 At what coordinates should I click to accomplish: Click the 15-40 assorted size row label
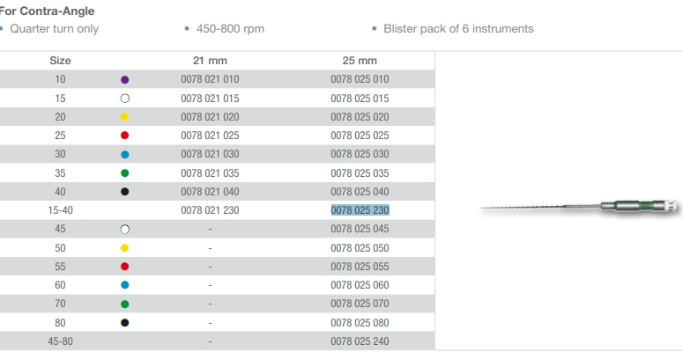pos(60,210)
